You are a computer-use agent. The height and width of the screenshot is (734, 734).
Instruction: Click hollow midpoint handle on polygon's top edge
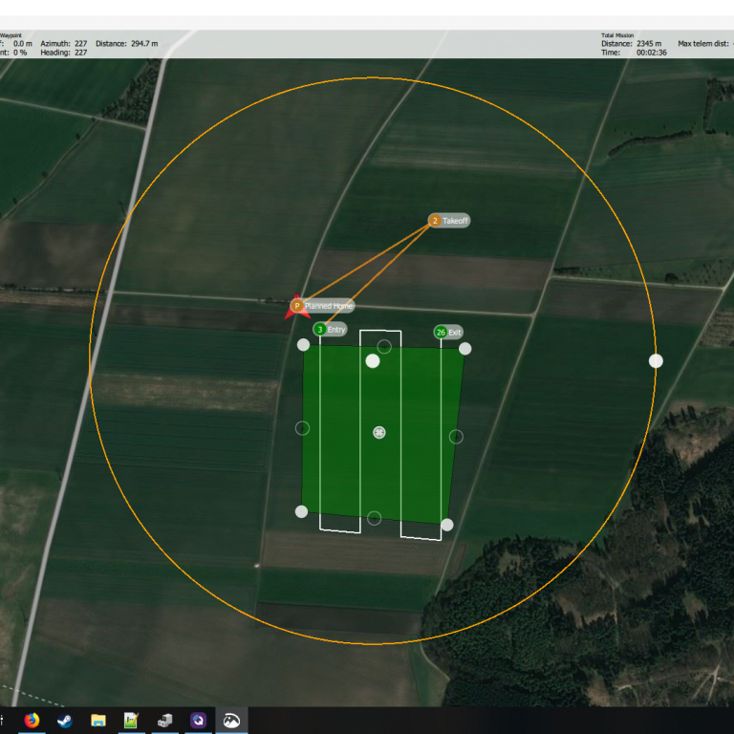point(384,347)
